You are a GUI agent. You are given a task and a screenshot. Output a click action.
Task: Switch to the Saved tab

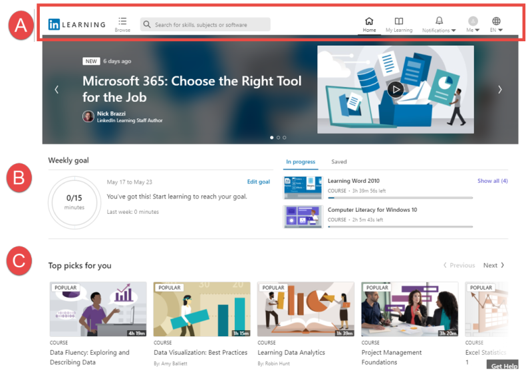point(338,161)
